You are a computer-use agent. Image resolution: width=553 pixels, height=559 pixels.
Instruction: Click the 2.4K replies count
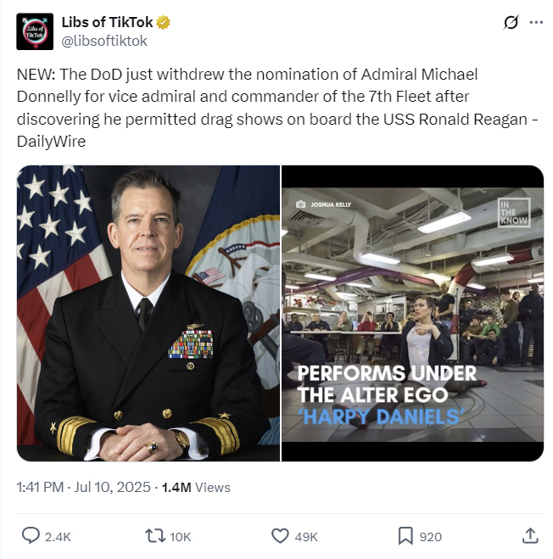(x=58, y=537)
